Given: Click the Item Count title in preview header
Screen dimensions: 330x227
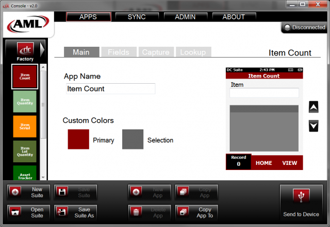Looking at the screenshot, I should 264,76.
